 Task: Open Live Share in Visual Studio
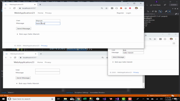[155, 5]
